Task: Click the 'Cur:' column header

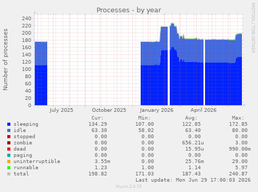Action: (98, 118)
